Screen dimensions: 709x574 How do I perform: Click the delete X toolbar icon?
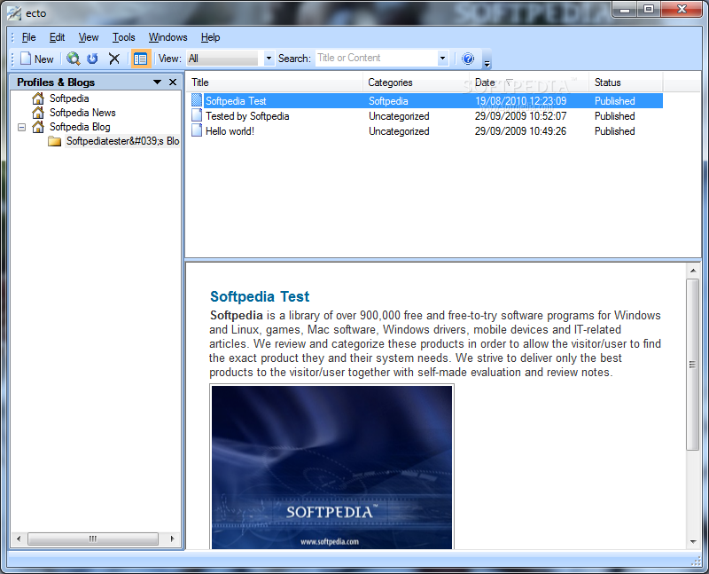click(114, 59)
